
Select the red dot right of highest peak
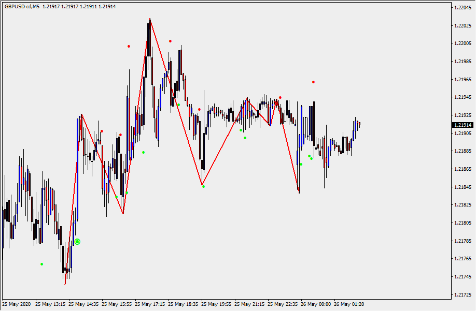point(170,41)
